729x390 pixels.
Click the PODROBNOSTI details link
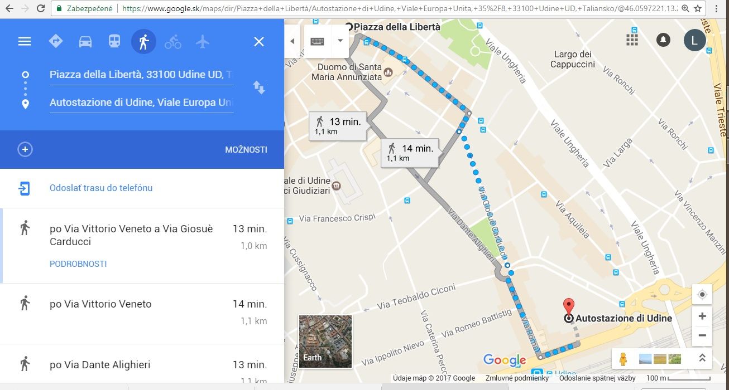point(78,264)
